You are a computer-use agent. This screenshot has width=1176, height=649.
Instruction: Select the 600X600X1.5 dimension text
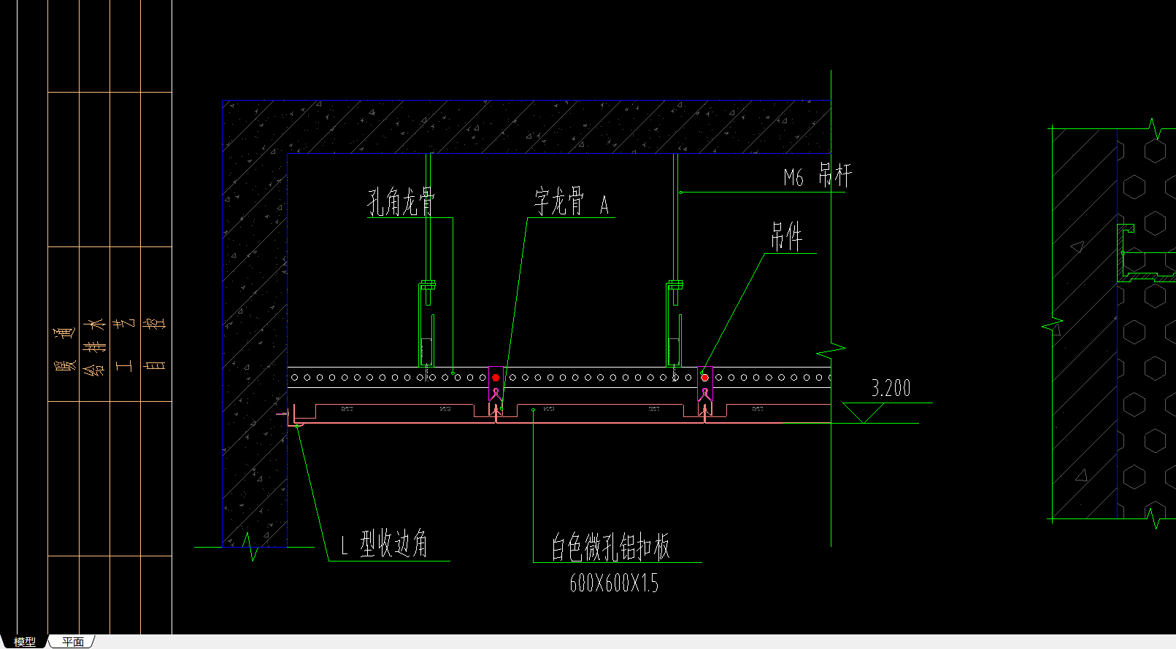(x=614, y=583)
